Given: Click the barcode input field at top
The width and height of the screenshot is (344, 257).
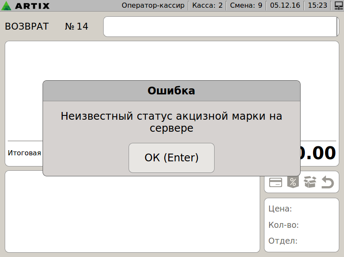Looking at the screenshot, I should pyautogui.click(x=220, y=27).
